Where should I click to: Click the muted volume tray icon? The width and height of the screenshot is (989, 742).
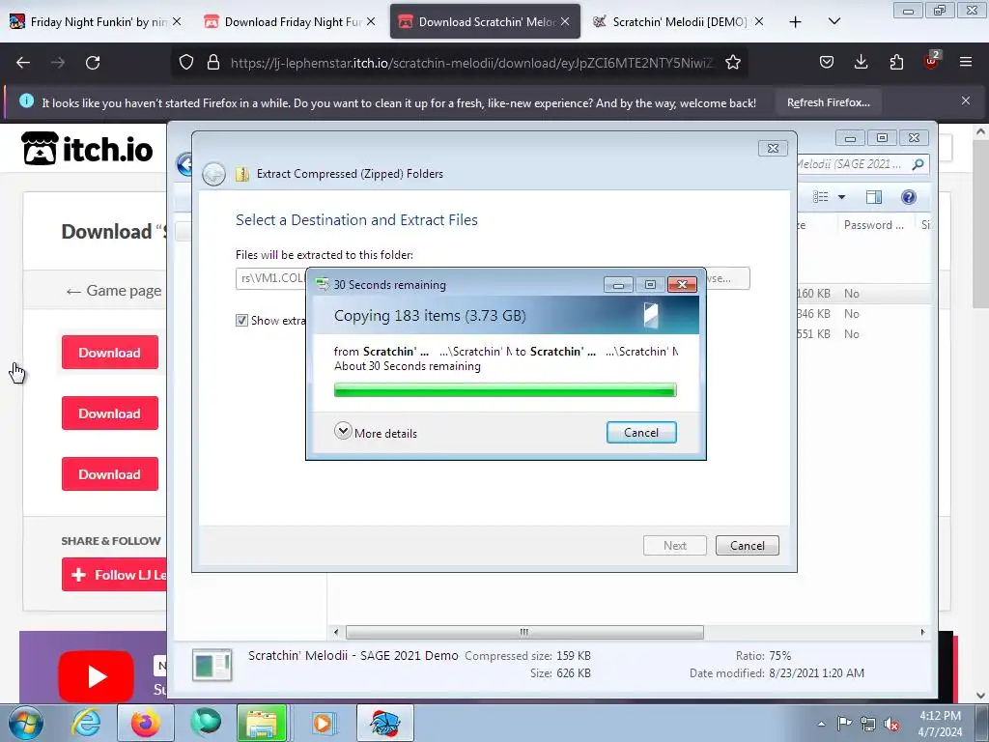pos(891,724)
